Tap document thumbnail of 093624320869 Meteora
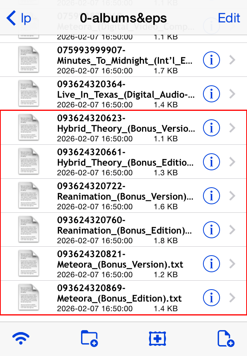This screenshot has width=247, height=356. click(29, 297)
